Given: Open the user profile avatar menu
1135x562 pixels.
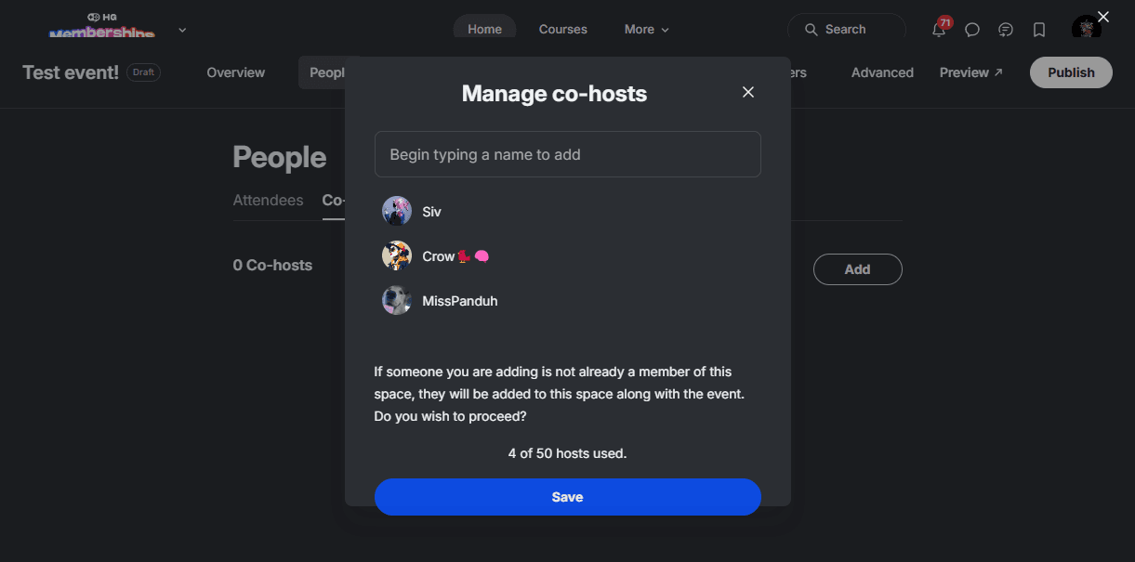Looking at the screenshot, I should tap(1087, 29).
